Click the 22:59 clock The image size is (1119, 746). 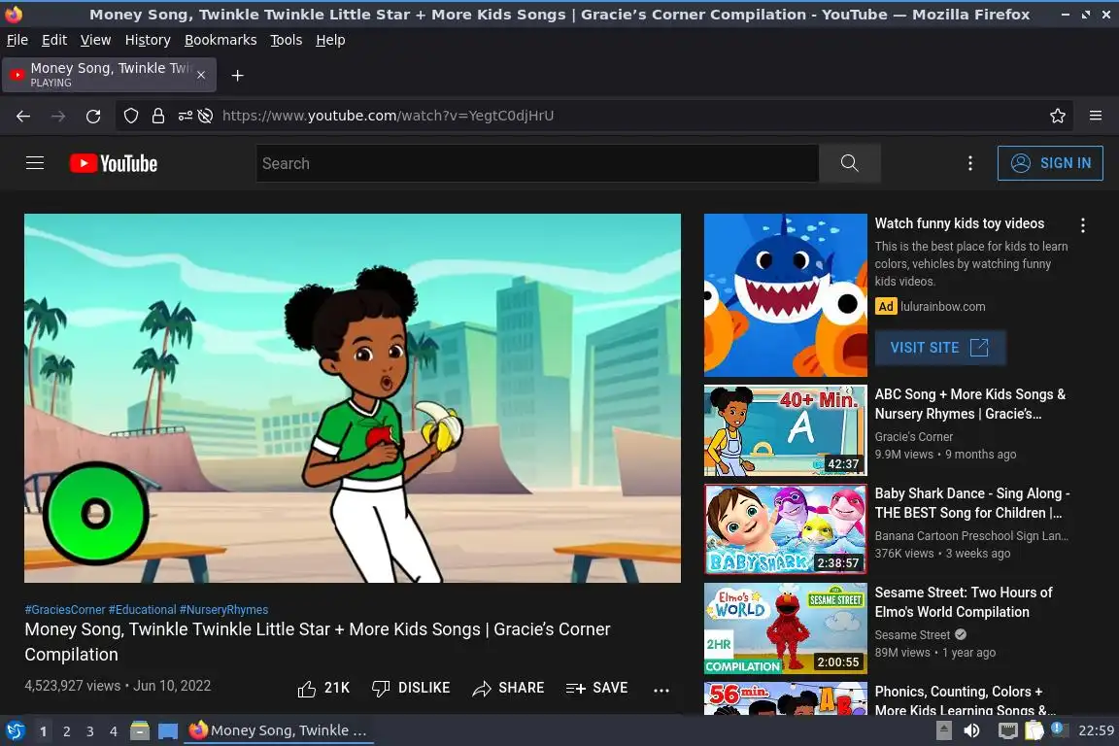(1096, 730)
